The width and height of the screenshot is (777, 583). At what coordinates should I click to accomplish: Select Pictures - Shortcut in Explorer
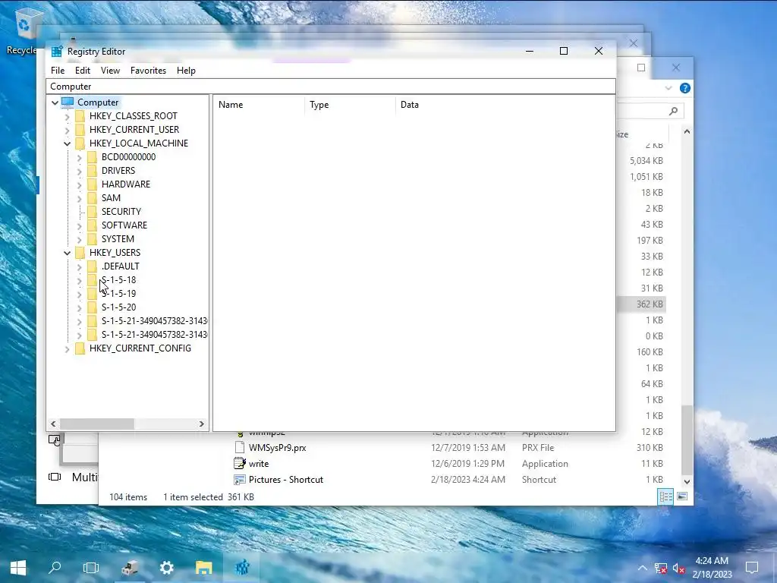285,480
